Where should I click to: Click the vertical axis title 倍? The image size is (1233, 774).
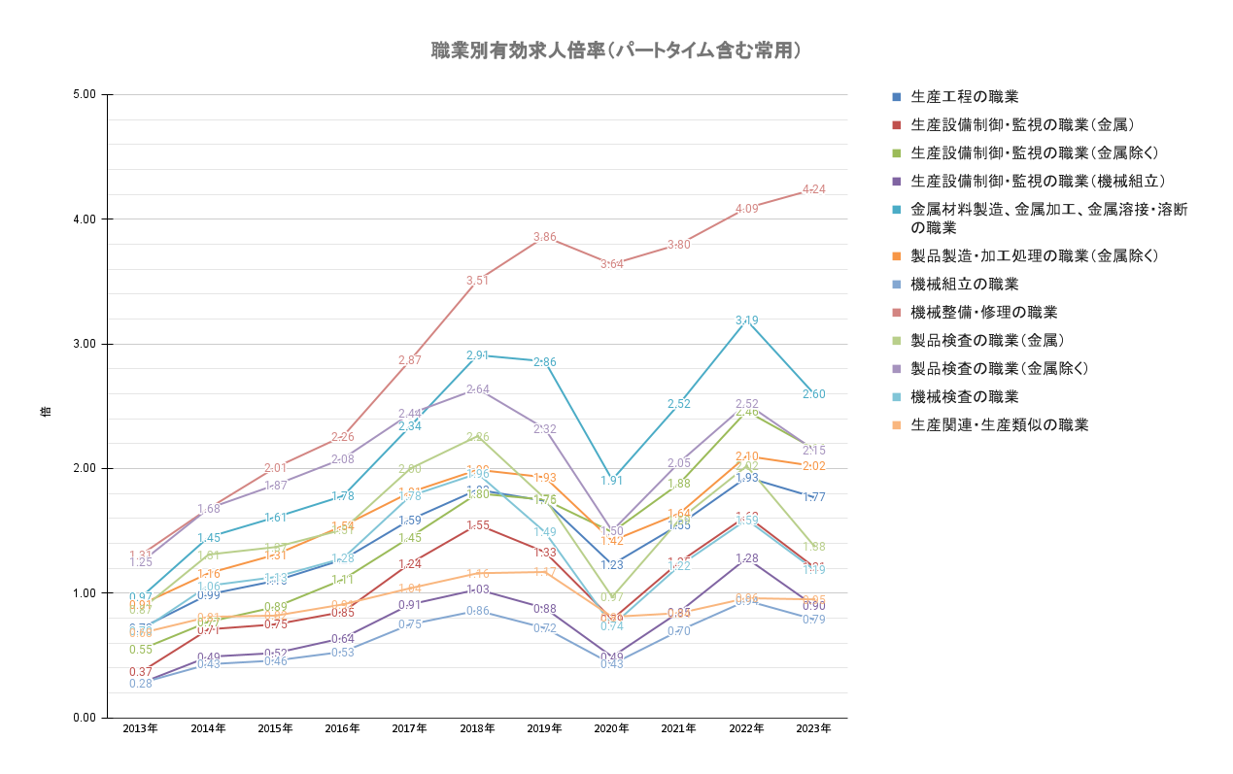click(45, 411)
